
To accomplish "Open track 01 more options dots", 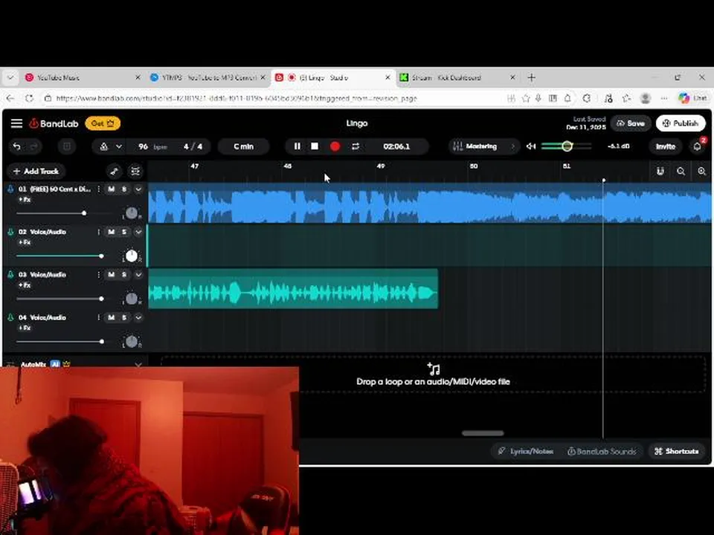I will (x=98, y=189).
